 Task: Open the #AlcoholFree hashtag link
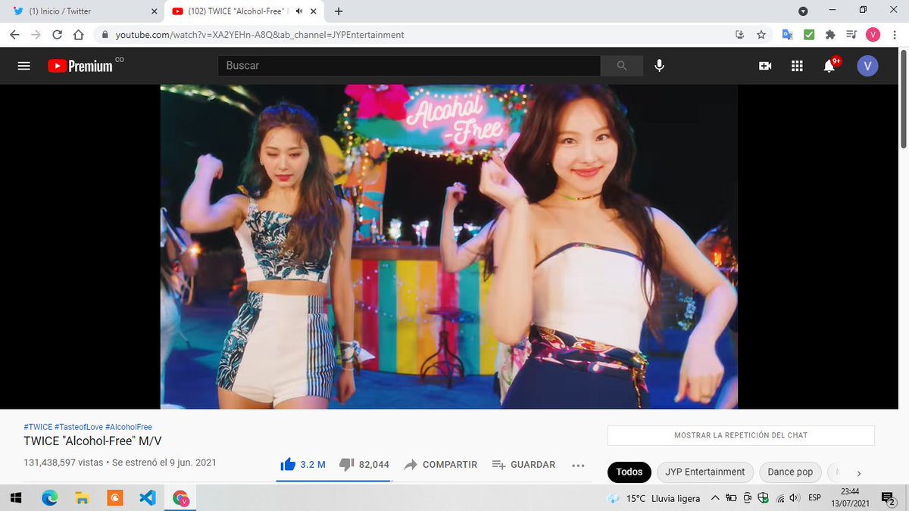pos(129,427)
